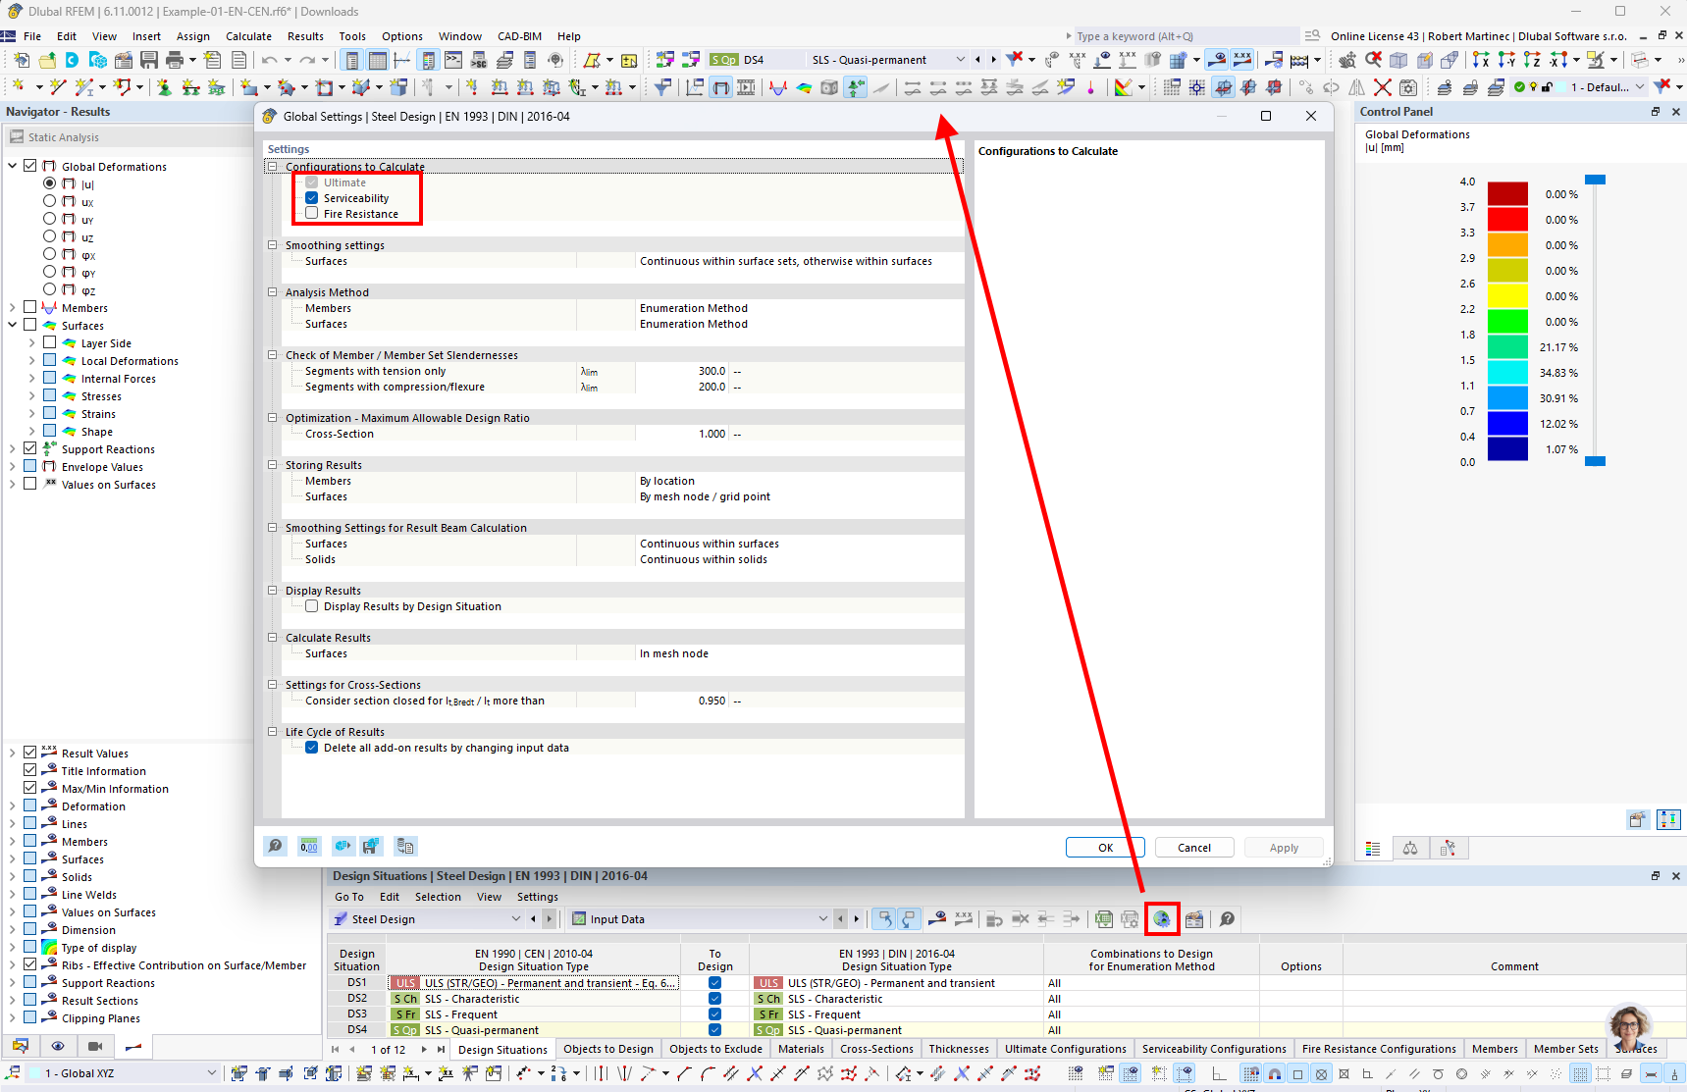Switch to the Materials tab
The image size is (1687, 1092).
tap(802, 1049)
